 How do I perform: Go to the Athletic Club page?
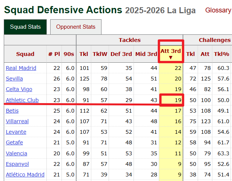point(22,100)
